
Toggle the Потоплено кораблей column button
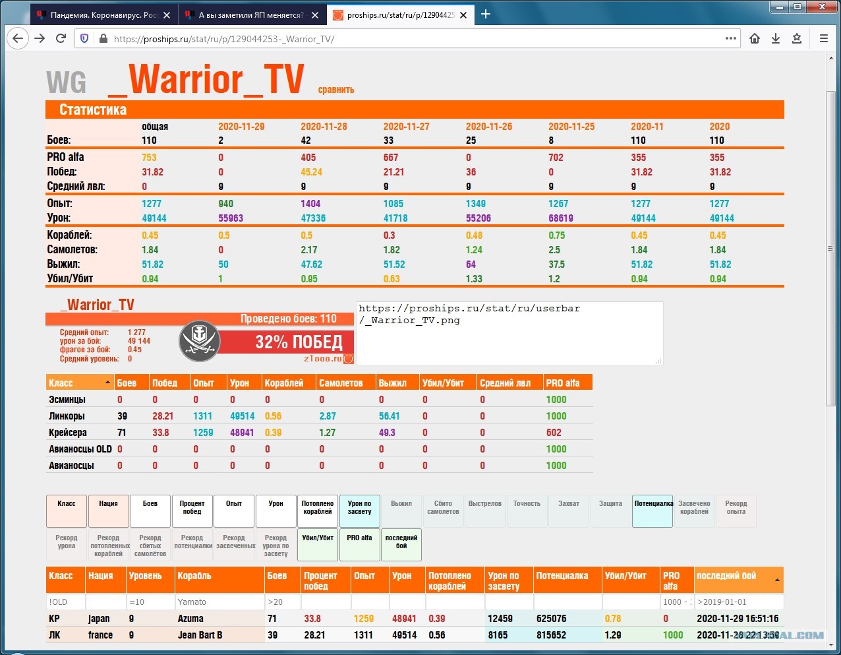pos(318,511)
